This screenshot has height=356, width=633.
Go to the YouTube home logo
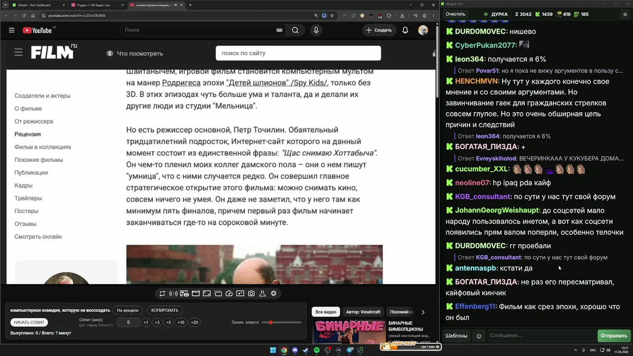click(37, 30)
